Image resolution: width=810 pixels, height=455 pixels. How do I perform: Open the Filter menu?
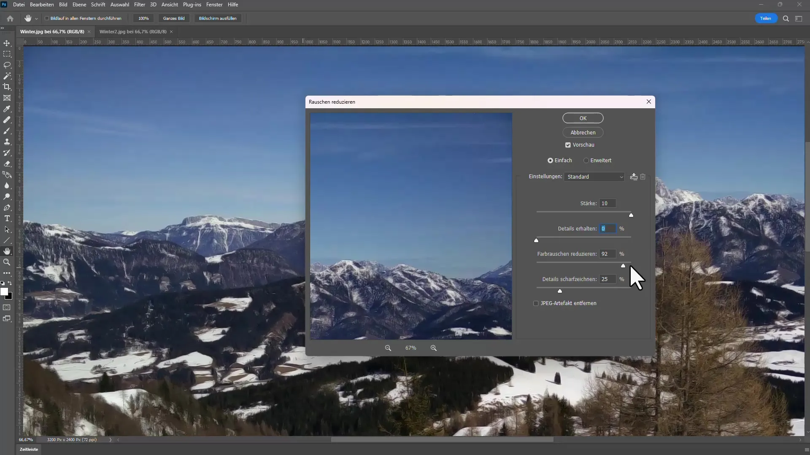(x=140, y=5)
